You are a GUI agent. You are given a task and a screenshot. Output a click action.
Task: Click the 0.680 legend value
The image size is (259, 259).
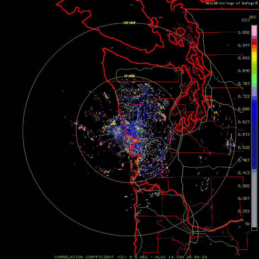[x=244, y=109]
